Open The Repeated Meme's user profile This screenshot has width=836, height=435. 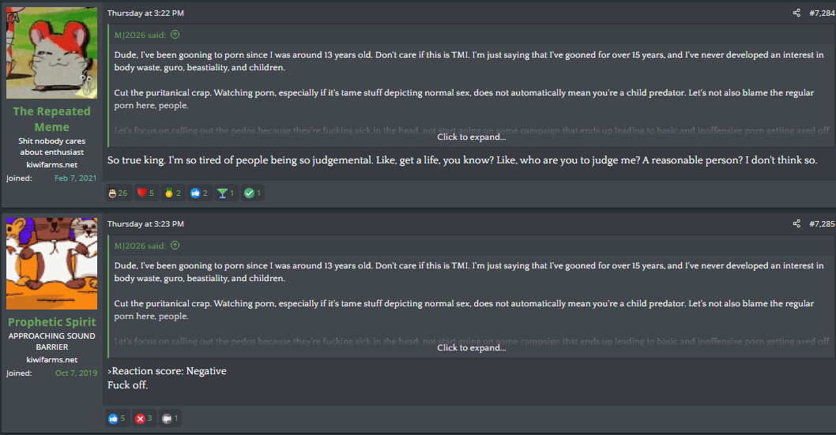coord(51,119)
